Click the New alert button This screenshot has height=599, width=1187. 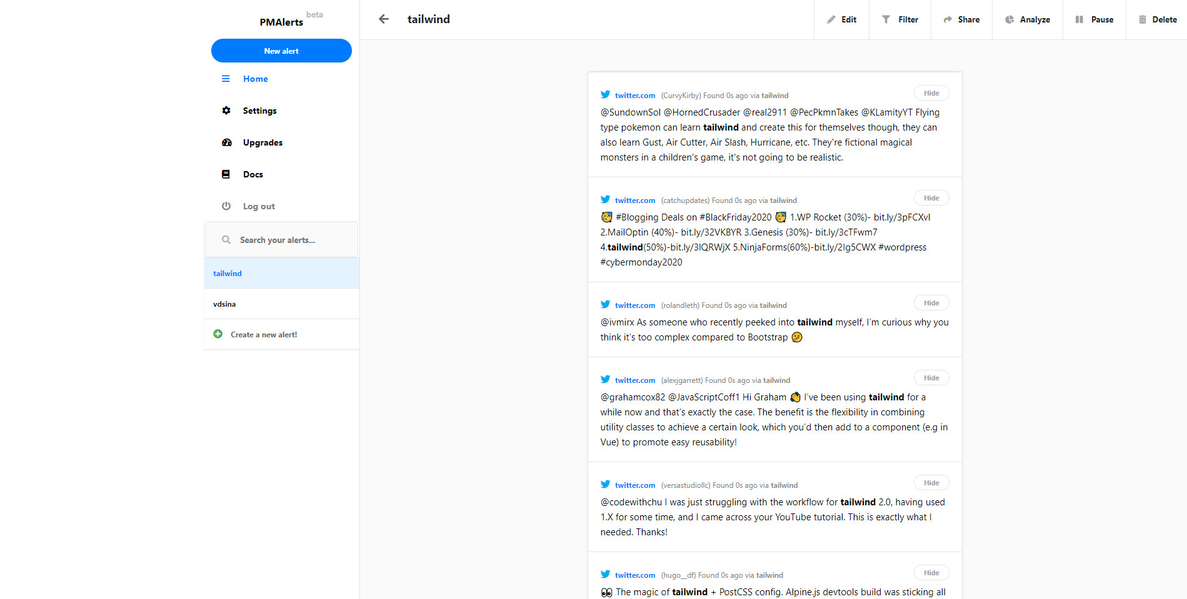pos(281,51)
